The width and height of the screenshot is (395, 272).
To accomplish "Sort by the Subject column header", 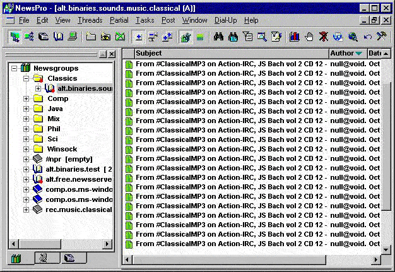I will click(232, 54).
